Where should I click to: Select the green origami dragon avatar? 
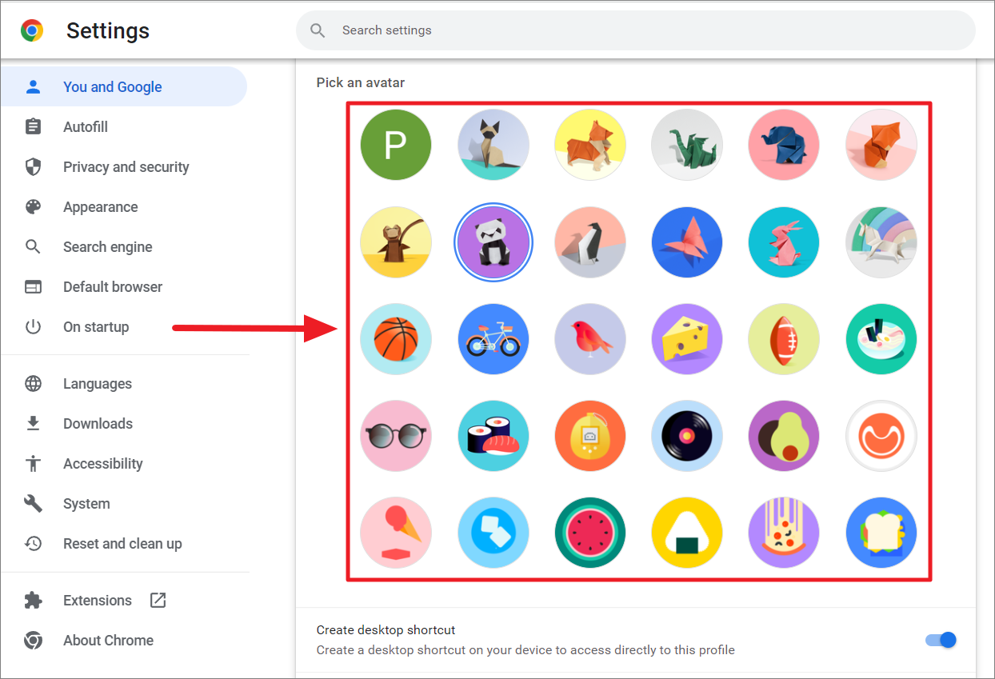(x=687, y=145)
